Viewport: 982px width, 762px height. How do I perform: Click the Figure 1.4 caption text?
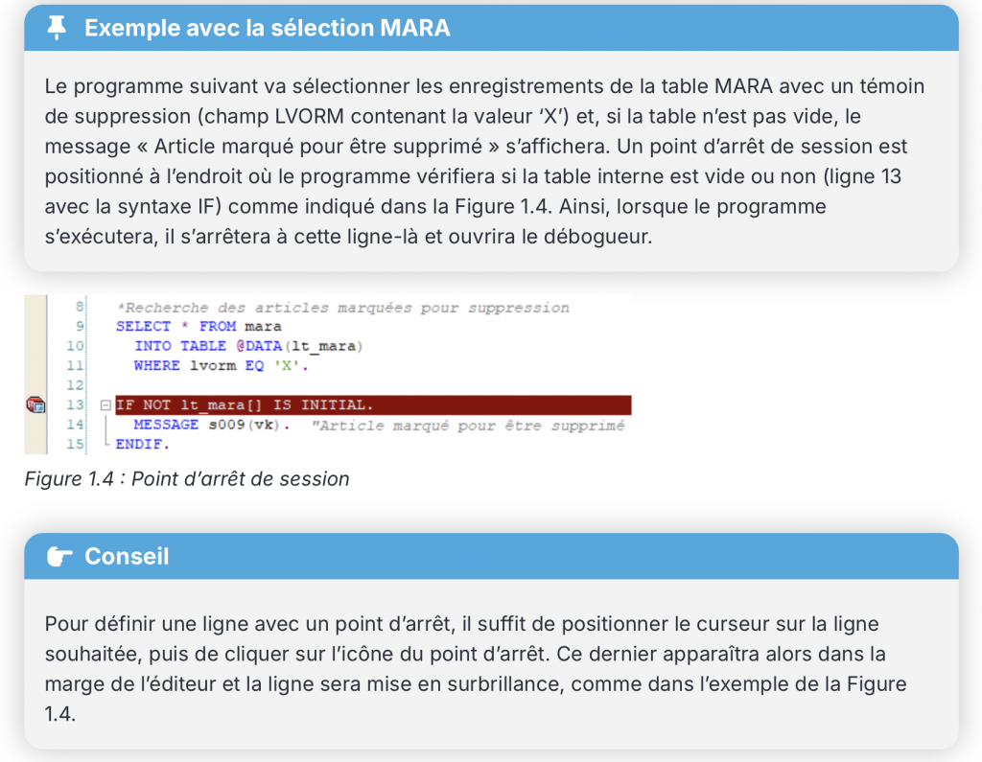click(x=187, y=478)
